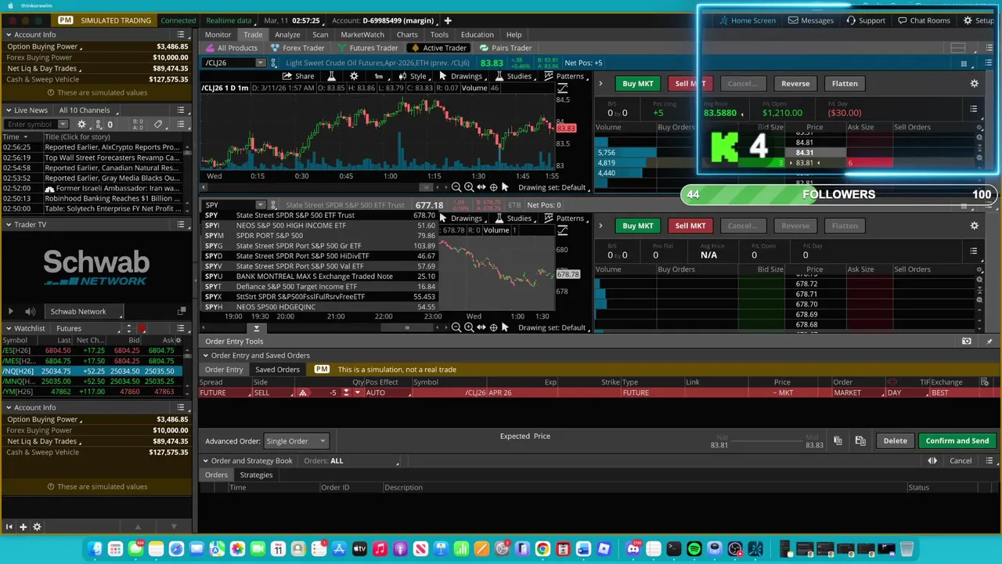
Task: Mute the Trader TV audio
Action: [x=30, y=312]
